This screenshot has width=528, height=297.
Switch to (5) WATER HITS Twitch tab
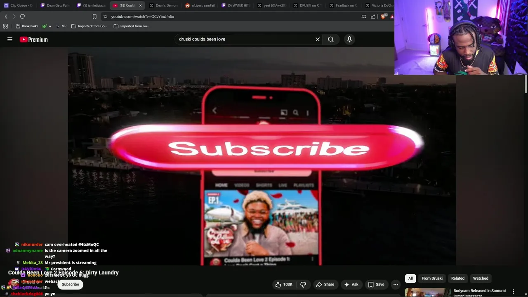click(236, 5)
